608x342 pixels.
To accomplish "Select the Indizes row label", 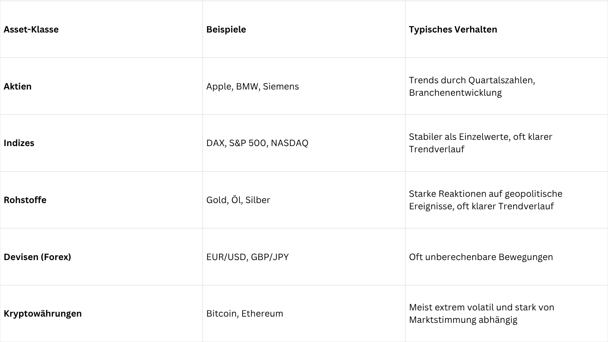I will (19, 143).
